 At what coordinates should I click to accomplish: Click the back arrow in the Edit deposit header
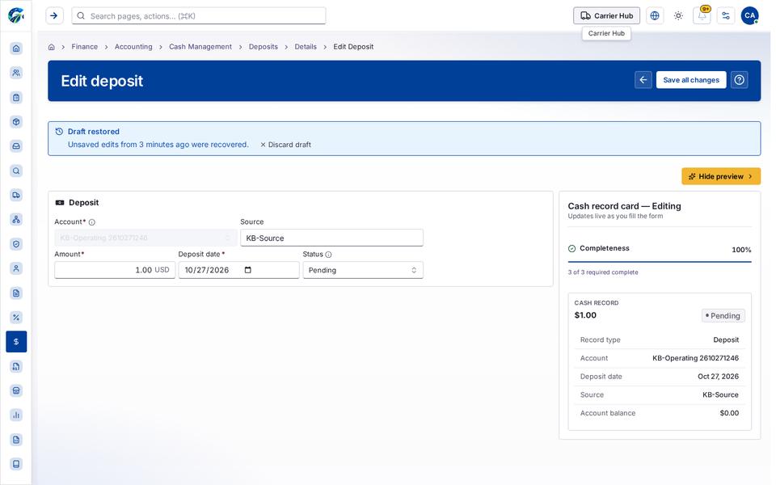coord(643,80)
